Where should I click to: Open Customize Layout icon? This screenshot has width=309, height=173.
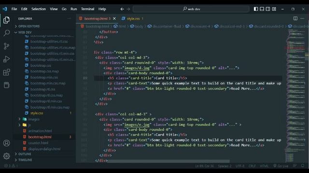pyautogui.click(x=274, y=9)
